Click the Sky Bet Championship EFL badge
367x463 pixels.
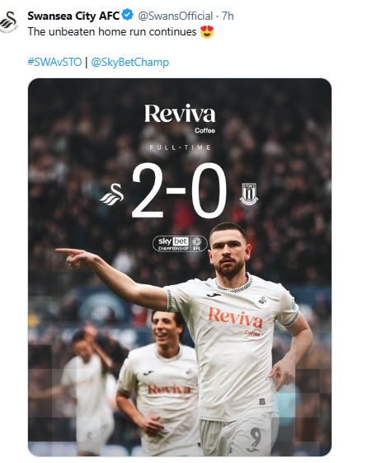point(180,244)
